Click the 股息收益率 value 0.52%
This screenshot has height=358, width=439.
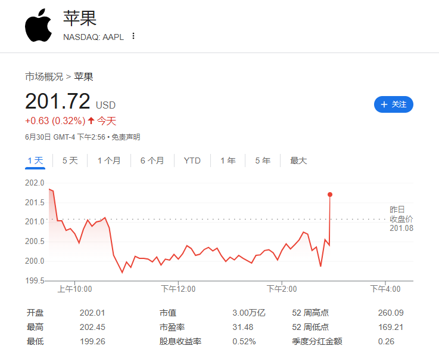click(244, 341)
